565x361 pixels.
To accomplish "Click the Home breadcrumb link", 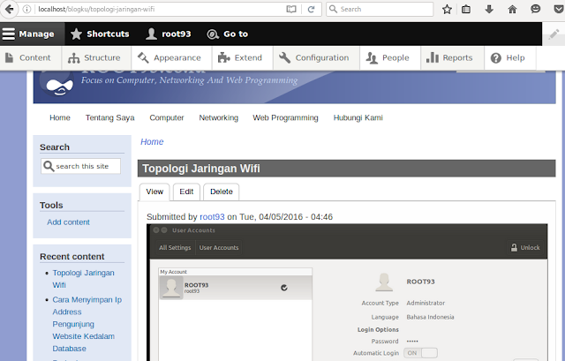I will click(152, 141).
